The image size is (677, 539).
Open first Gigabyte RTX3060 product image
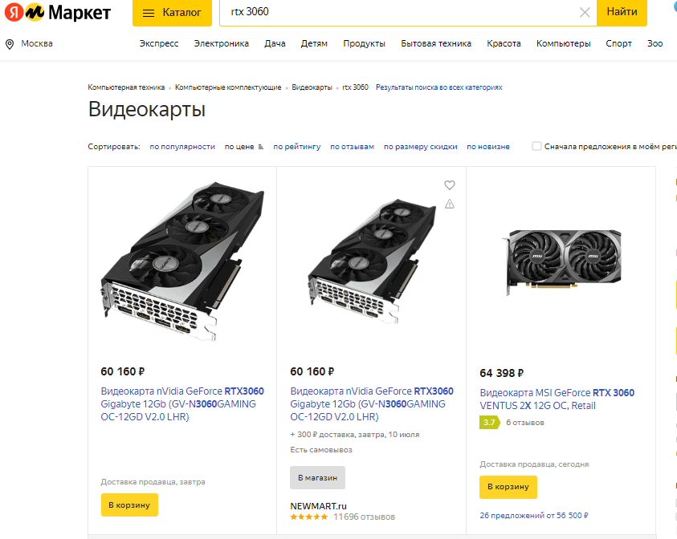pos(182,261)
